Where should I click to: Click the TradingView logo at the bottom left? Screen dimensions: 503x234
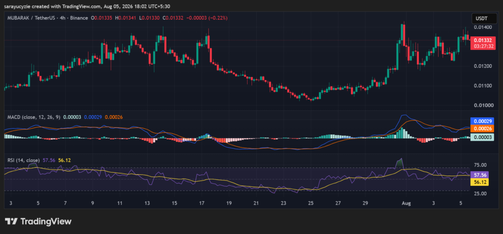38,221
